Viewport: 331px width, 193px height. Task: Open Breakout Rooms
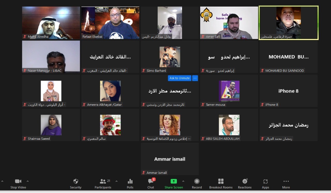[x=221, y=181]
